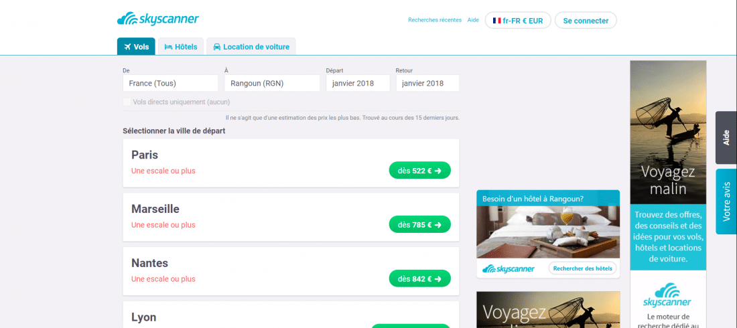
Task: Click the airplane icon on Vols tab
Action: (x=127, y=47)
